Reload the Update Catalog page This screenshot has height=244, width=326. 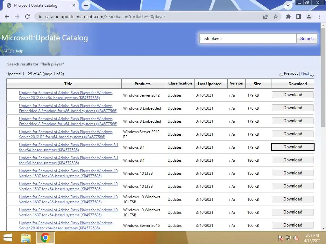pyautogui.click(x=27, y=17)
